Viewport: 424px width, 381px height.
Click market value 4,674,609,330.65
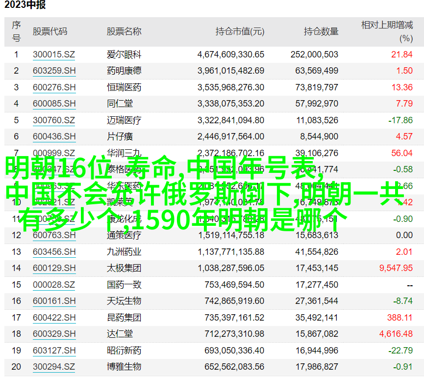coord(231,54)
